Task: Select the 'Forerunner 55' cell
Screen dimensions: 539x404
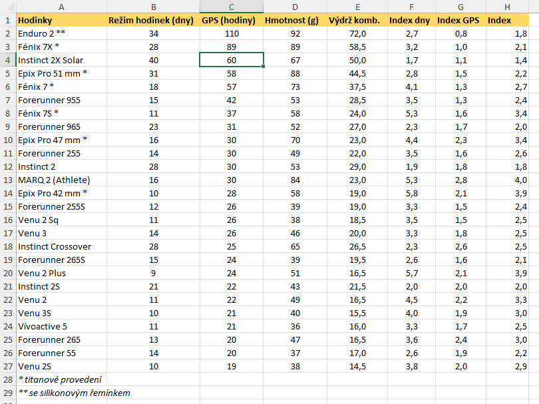Action: pyautogui.click(x=61, y=353)
